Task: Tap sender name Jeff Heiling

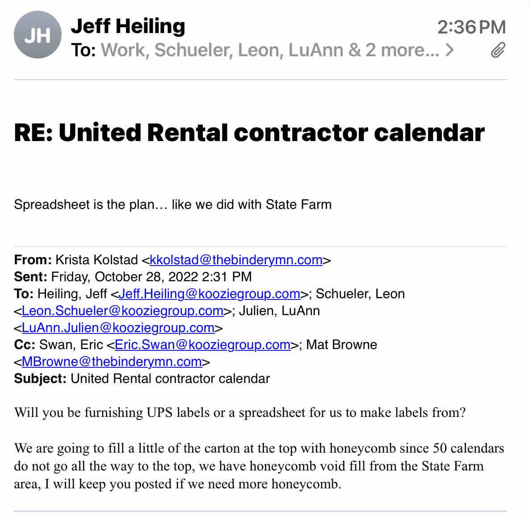Action: [128, 26]
